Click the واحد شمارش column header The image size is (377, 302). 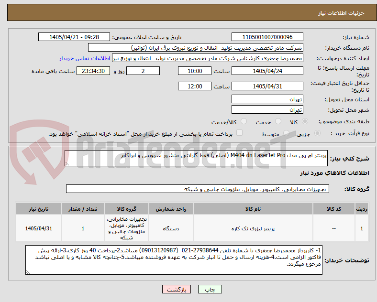coord(171,209)
